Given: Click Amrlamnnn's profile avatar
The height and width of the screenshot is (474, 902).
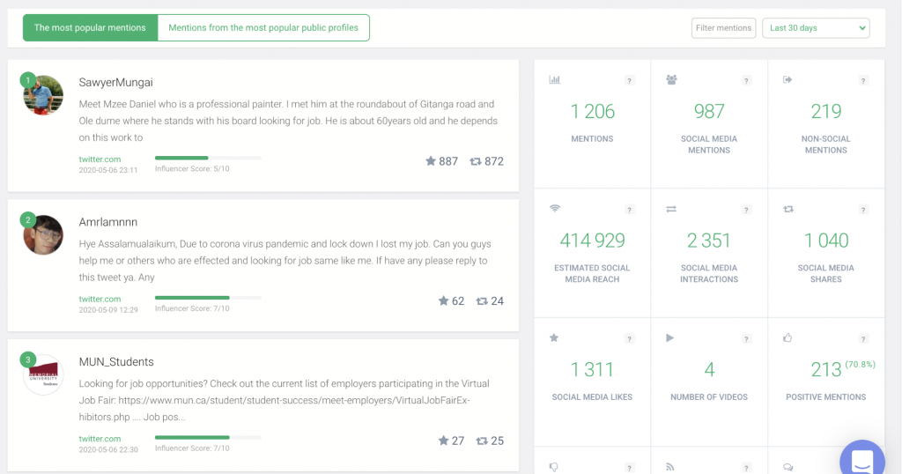Looking at the screenshot, I should tap(43, 235).
